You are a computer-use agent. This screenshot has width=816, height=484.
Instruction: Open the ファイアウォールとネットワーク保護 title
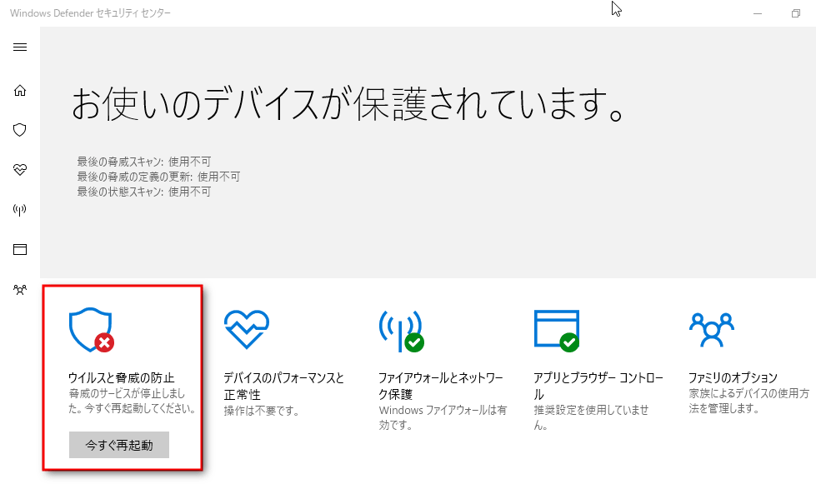441,386
